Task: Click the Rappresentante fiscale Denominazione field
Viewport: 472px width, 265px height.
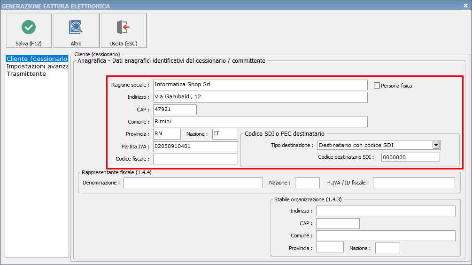Action: (x=193, y=183)
